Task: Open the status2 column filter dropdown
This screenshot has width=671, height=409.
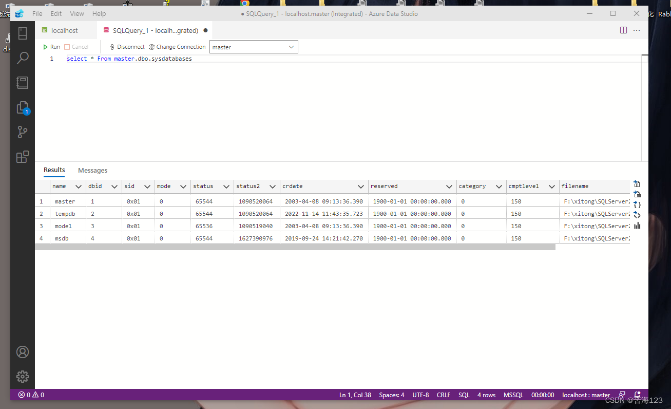Action: pos(273,187)
